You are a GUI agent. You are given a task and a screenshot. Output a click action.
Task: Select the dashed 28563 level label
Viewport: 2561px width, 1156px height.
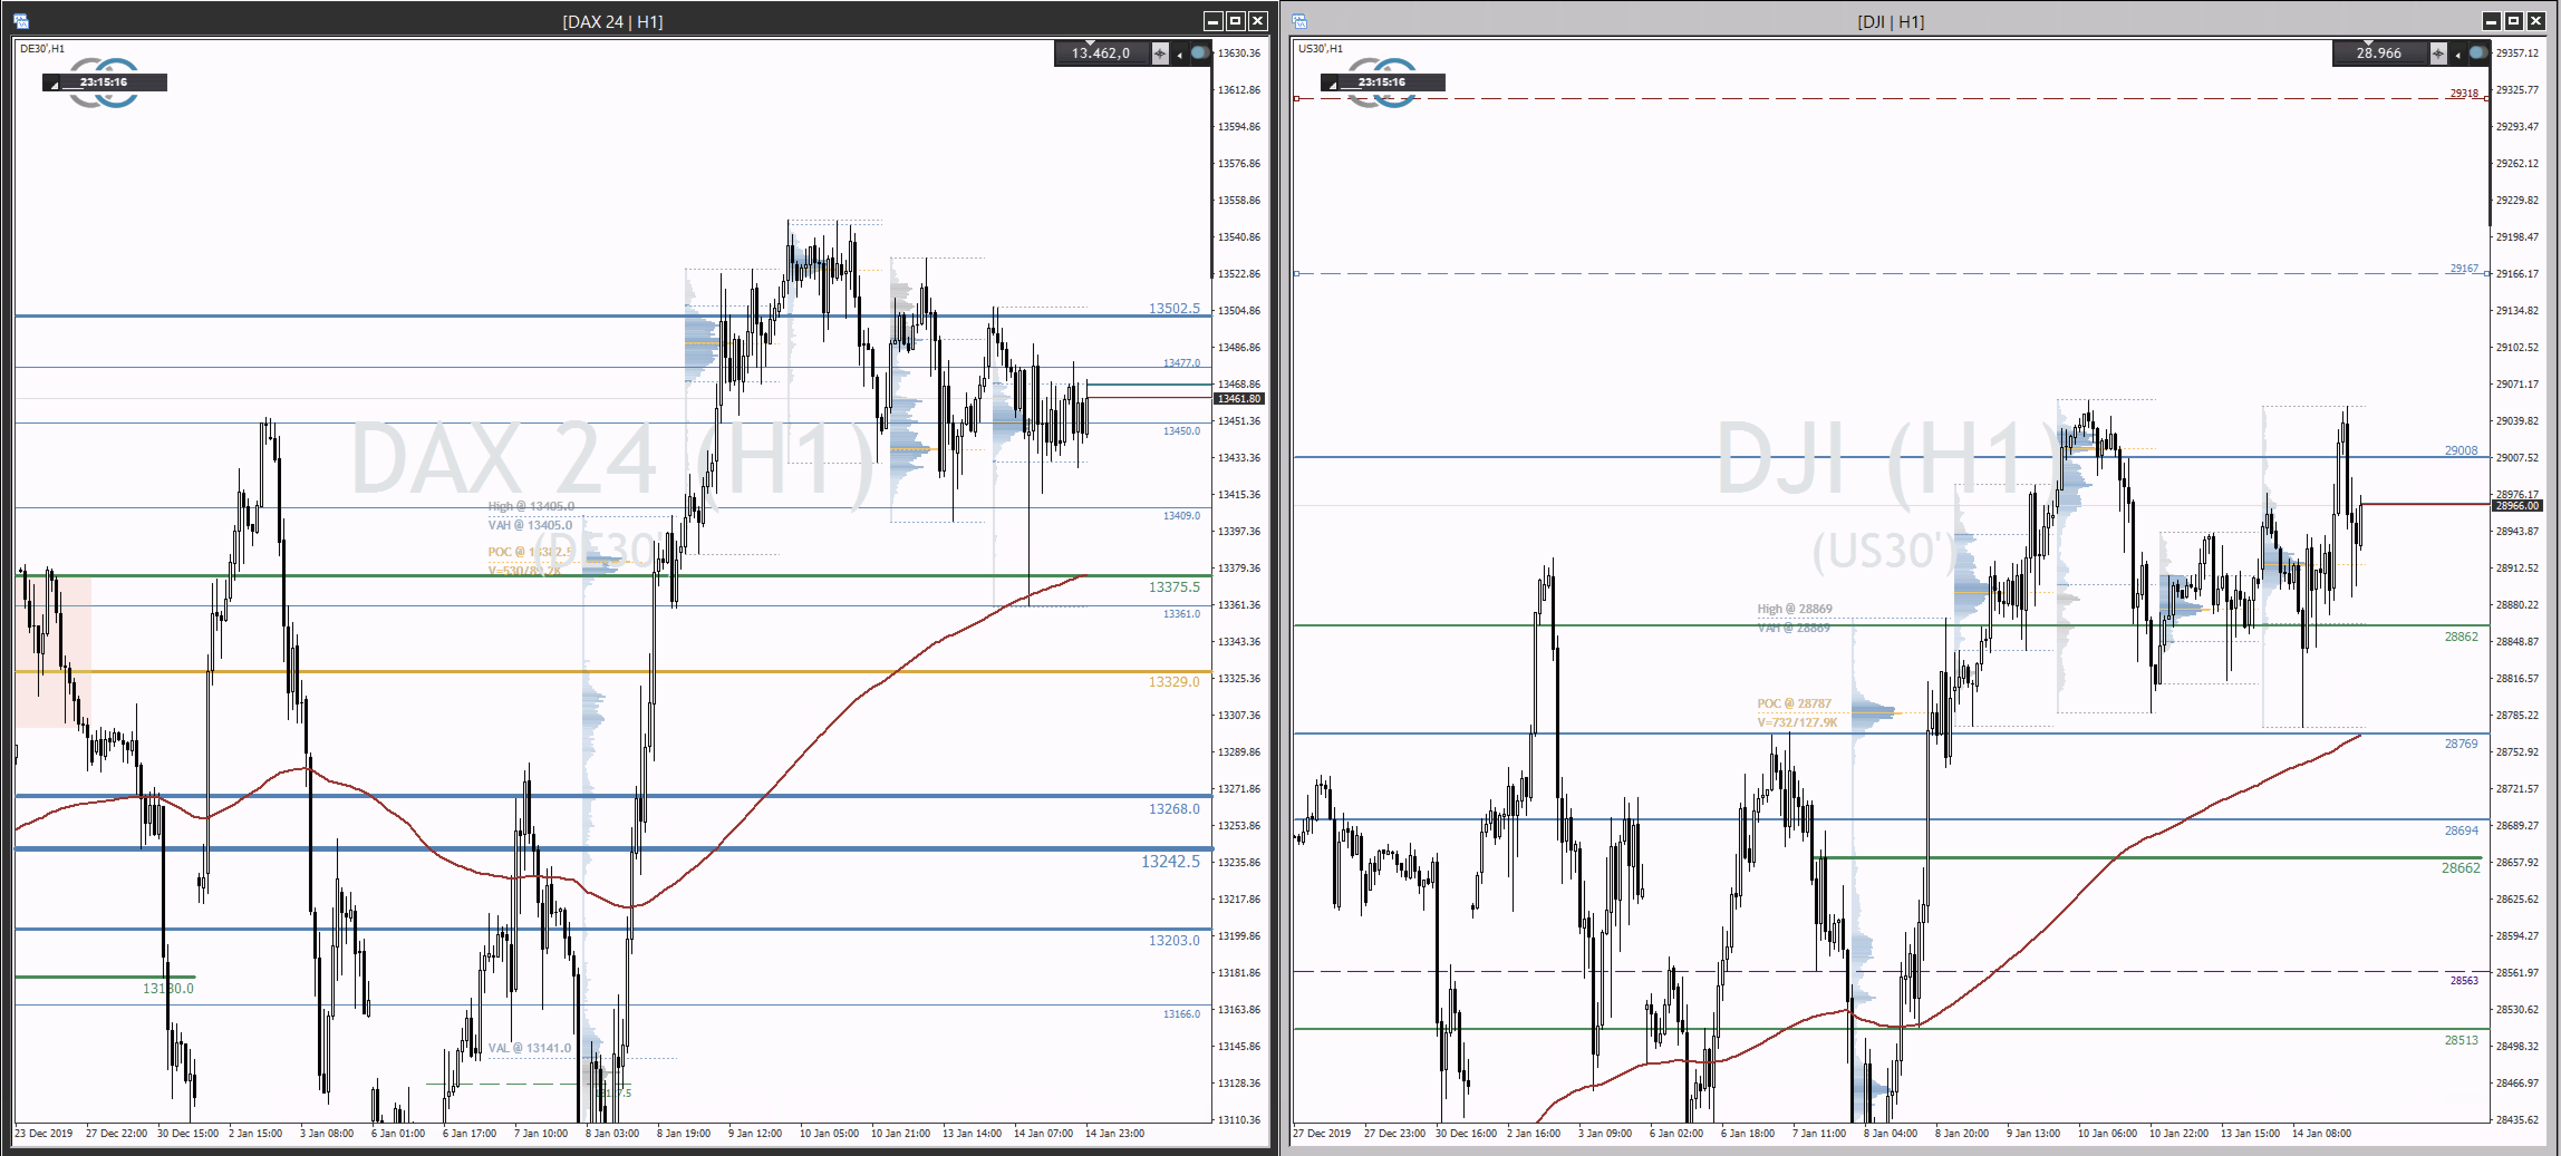(2463, 980)
